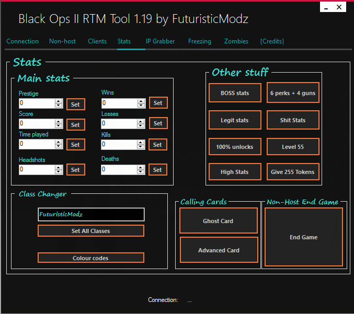Click Set next to Prestige
The image size is (354, 314).
tap(76, 104)
